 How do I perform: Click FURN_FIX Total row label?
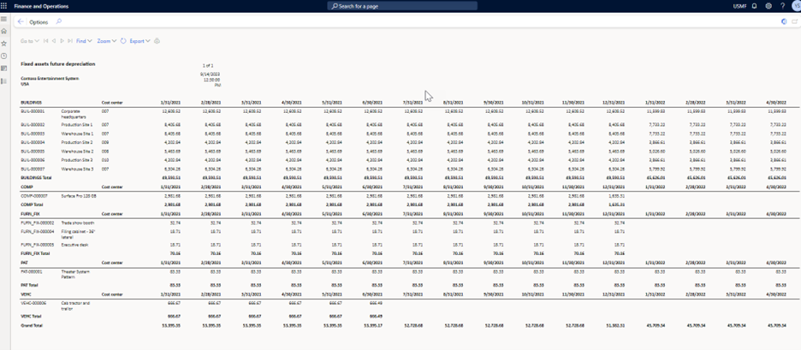[35, 253]
